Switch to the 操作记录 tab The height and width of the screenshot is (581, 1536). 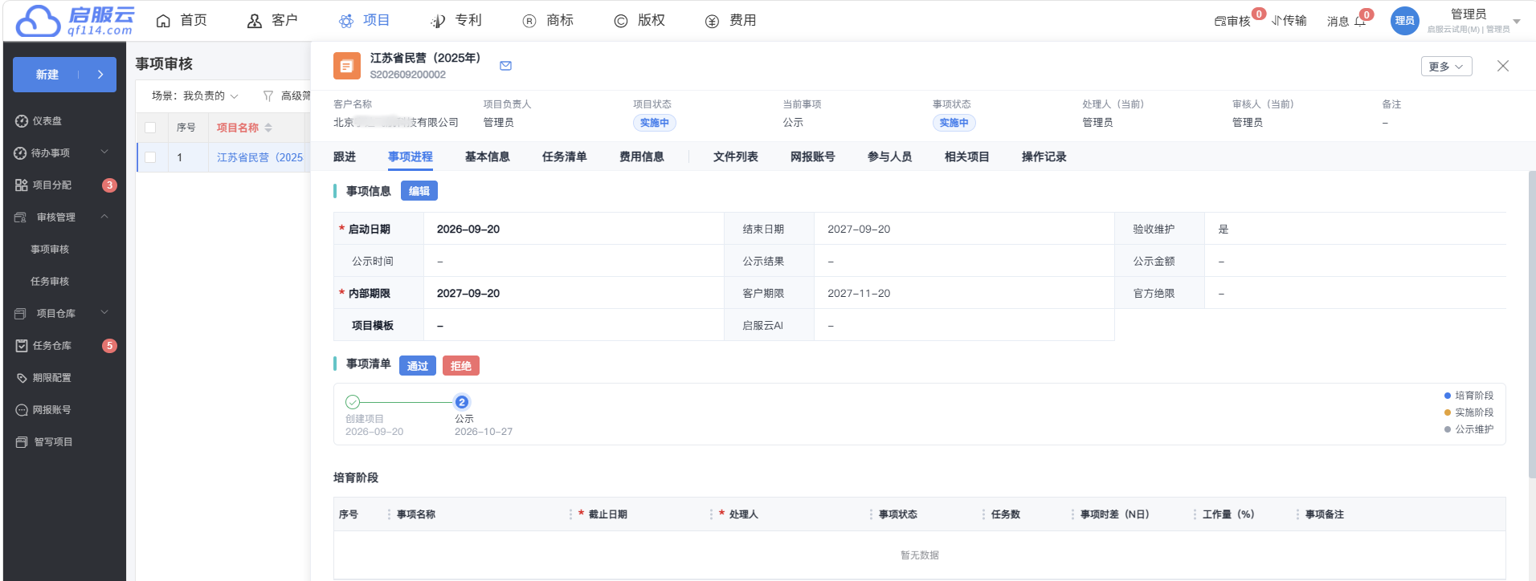coord(1044,157)
